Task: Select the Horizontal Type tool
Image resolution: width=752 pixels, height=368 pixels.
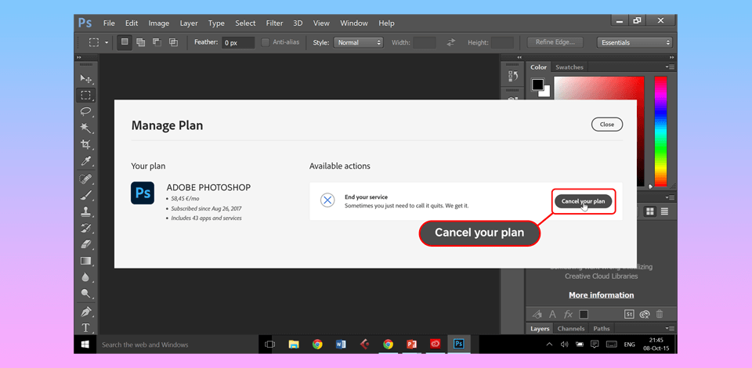Action: 86,328
